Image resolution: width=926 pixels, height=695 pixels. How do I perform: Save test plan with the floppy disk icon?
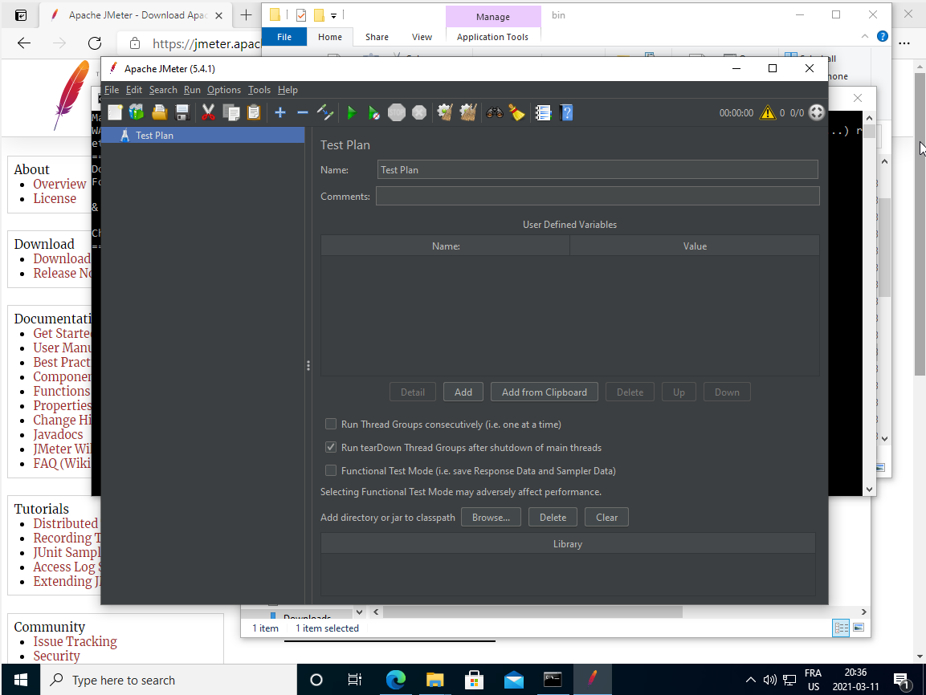182,112
